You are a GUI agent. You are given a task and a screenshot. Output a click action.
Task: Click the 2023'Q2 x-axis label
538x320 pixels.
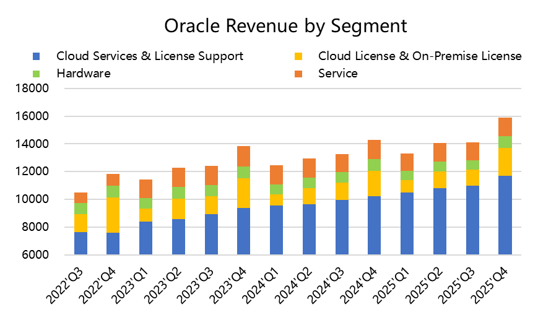pos(163,286)
